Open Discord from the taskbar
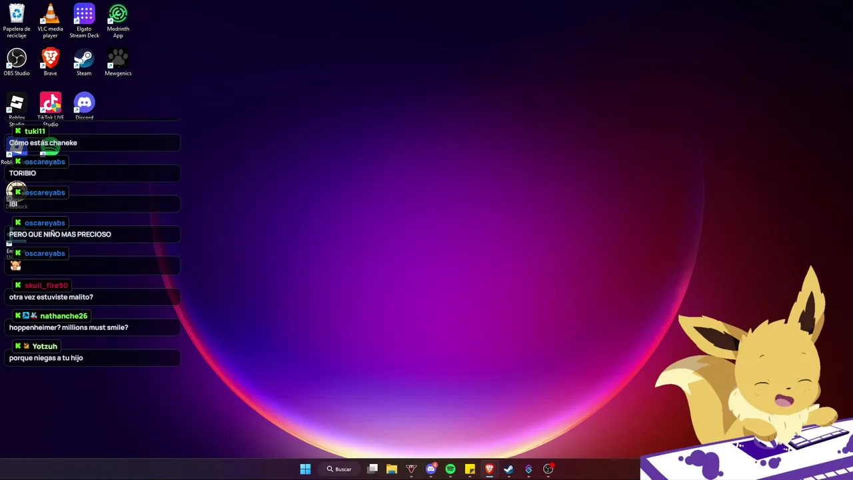This screenshot has width=853, height=480. pos(430,469)
